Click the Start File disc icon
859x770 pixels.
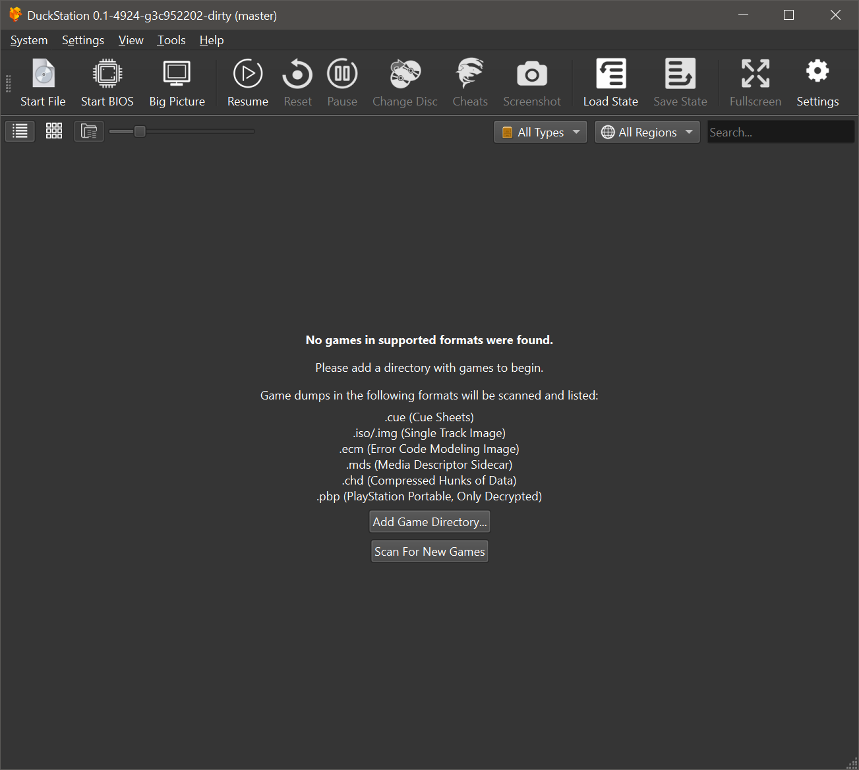[44, 73]
